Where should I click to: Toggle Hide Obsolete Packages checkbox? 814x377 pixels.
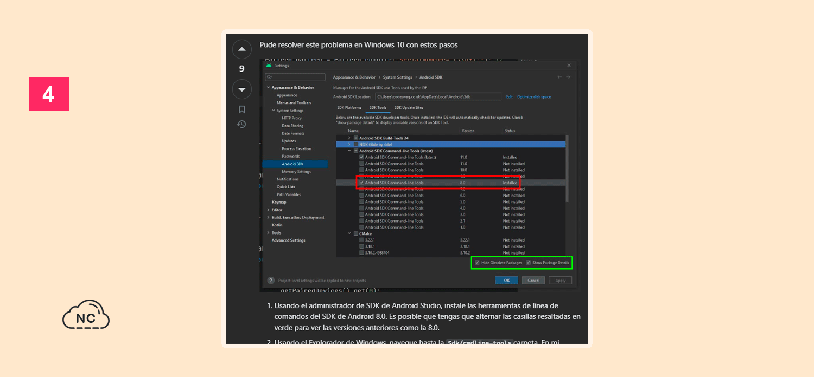coord(477,263)
